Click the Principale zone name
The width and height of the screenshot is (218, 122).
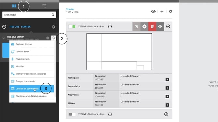[73, 78]
